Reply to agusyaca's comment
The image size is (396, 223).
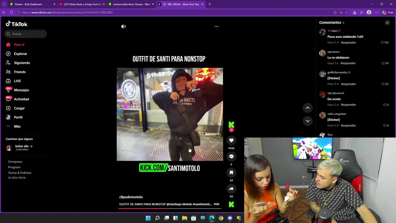348,63
